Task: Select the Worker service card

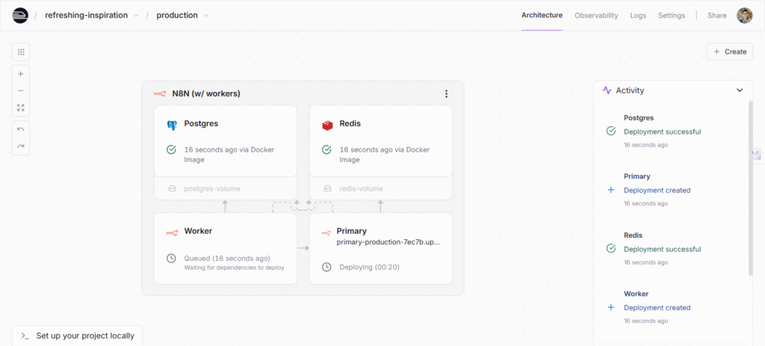Action: (226, 248)
